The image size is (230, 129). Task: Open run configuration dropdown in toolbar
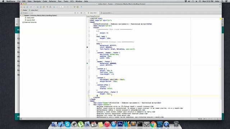click(61, 7)
